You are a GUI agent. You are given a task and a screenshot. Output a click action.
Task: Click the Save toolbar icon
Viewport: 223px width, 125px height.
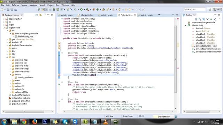[8, 9]
